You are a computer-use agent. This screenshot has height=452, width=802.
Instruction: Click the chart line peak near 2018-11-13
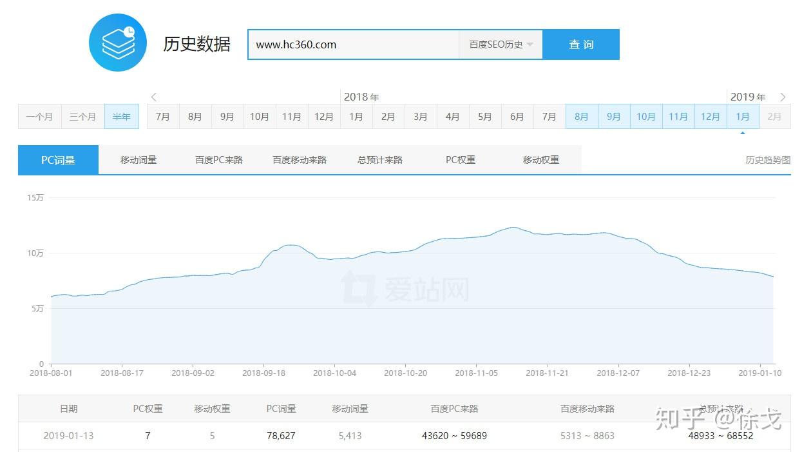click(x=513, y=227)
